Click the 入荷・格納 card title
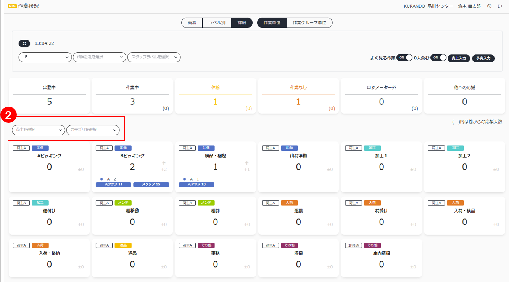 [49, 253]
